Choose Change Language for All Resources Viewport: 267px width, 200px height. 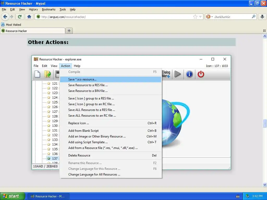[111, 174]
